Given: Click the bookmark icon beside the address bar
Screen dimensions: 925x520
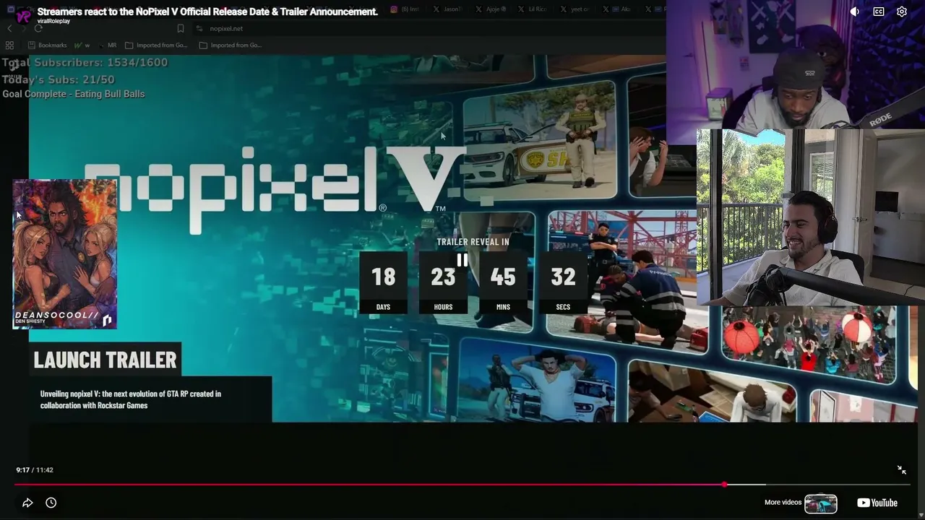Looking at the screenshot, I should (x=181, y=29).
